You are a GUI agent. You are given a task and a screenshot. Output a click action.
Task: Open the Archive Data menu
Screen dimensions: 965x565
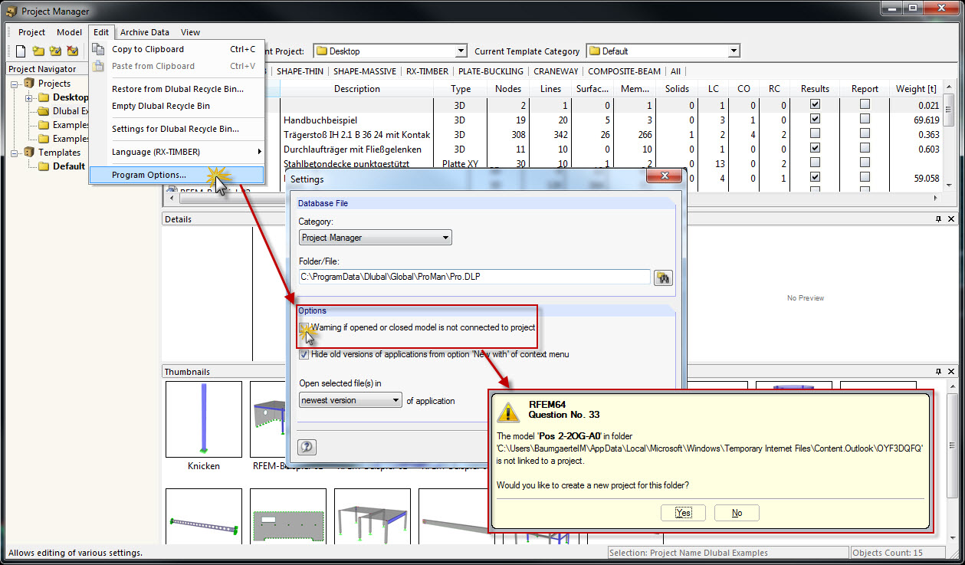145,32
